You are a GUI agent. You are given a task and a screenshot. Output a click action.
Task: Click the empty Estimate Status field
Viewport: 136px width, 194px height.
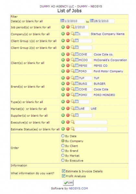click(x=91, y=129)
